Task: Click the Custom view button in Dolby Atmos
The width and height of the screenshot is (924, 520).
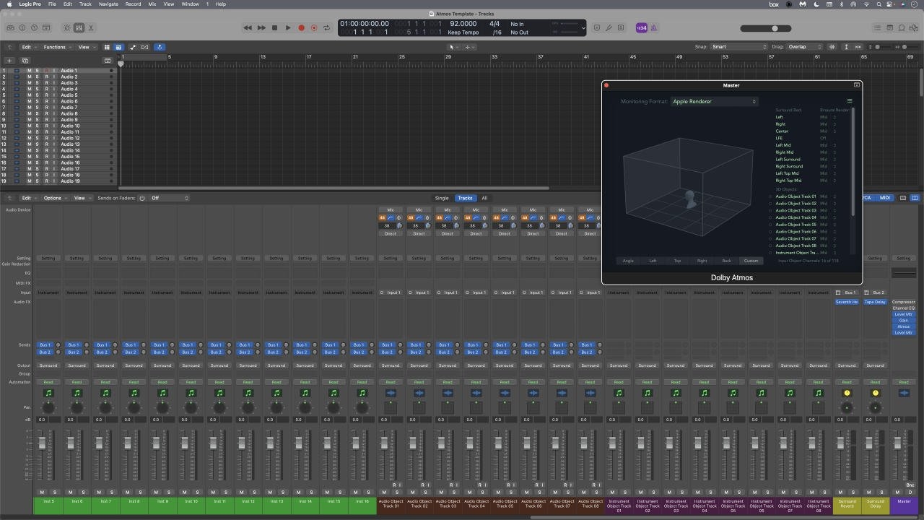Action: click(751, 261)
